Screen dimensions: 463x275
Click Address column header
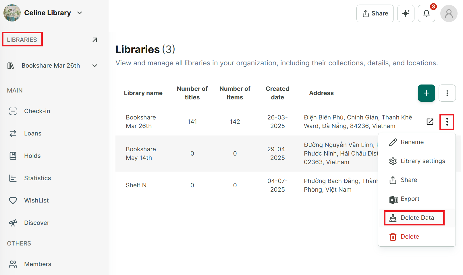tap(321, 93)
